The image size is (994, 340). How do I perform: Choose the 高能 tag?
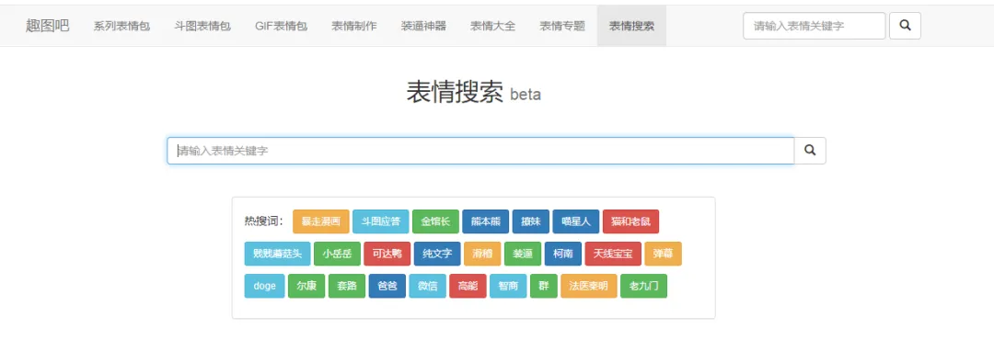tap(468, 286)
